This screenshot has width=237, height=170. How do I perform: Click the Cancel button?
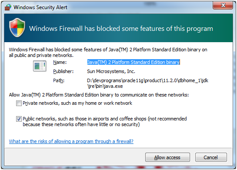coord(211,157)
